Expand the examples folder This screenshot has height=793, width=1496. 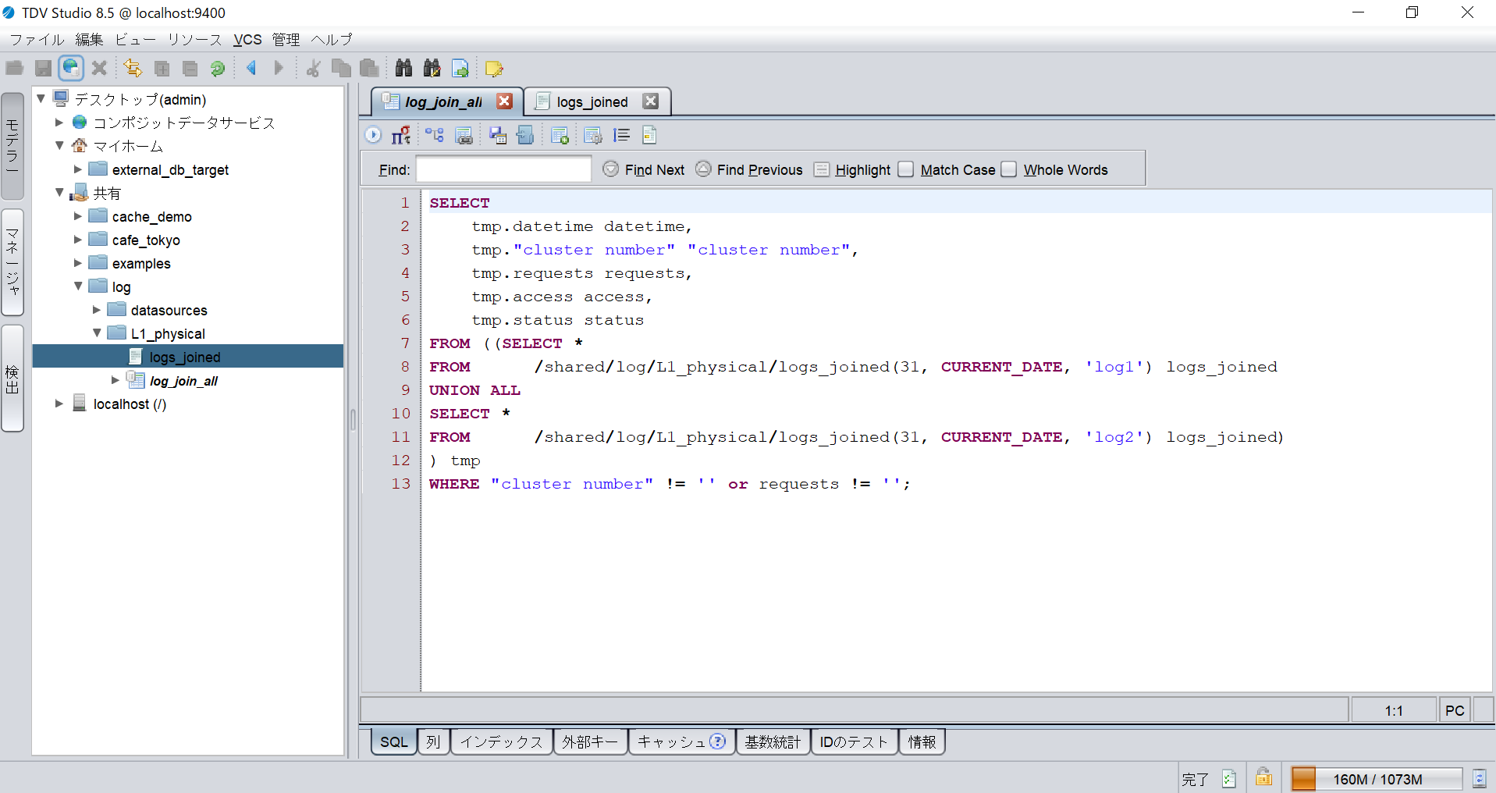coord(78,263)
